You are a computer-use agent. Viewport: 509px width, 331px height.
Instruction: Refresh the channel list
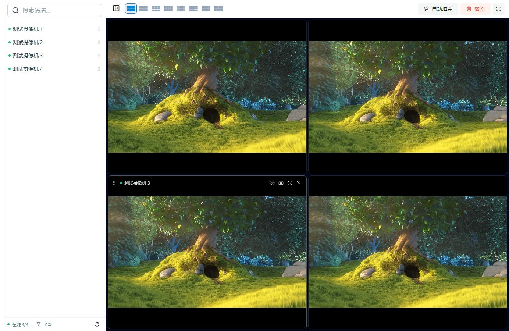[97, 324]
